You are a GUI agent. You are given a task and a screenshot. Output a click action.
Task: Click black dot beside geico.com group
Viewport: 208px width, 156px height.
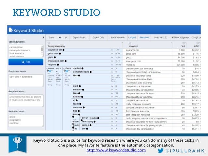point(60,54)
